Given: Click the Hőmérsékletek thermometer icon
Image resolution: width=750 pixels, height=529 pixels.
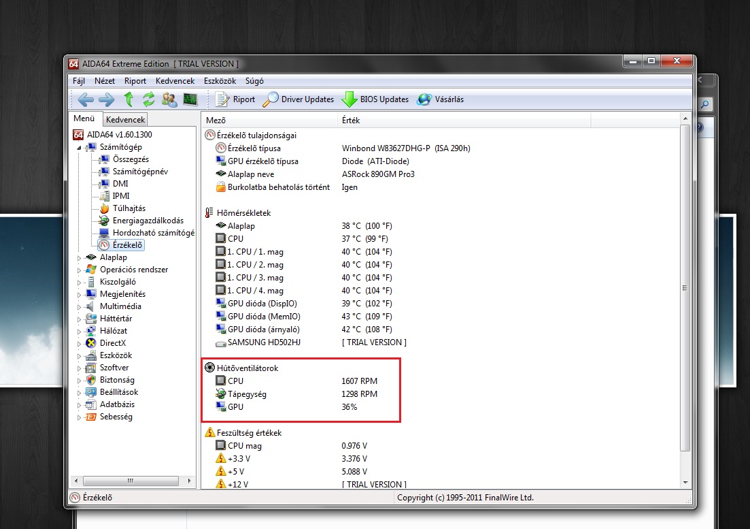Looking at the screenshot, I should pyautogui.click(x=209, y=212).
